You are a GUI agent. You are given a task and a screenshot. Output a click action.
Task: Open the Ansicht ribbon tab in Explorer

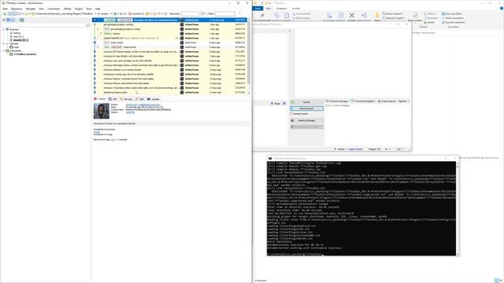tap(296, 9)
